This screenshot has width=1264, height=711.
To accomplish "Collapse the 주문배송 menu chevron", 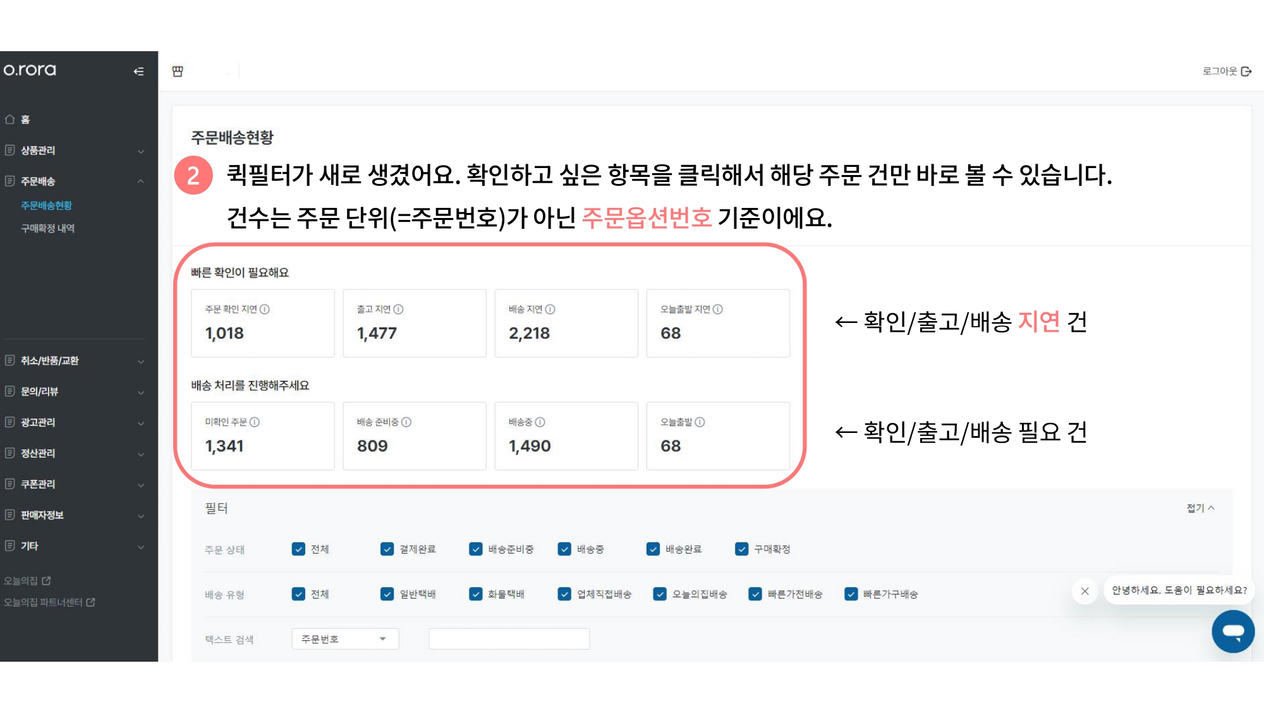I will 141,181.
